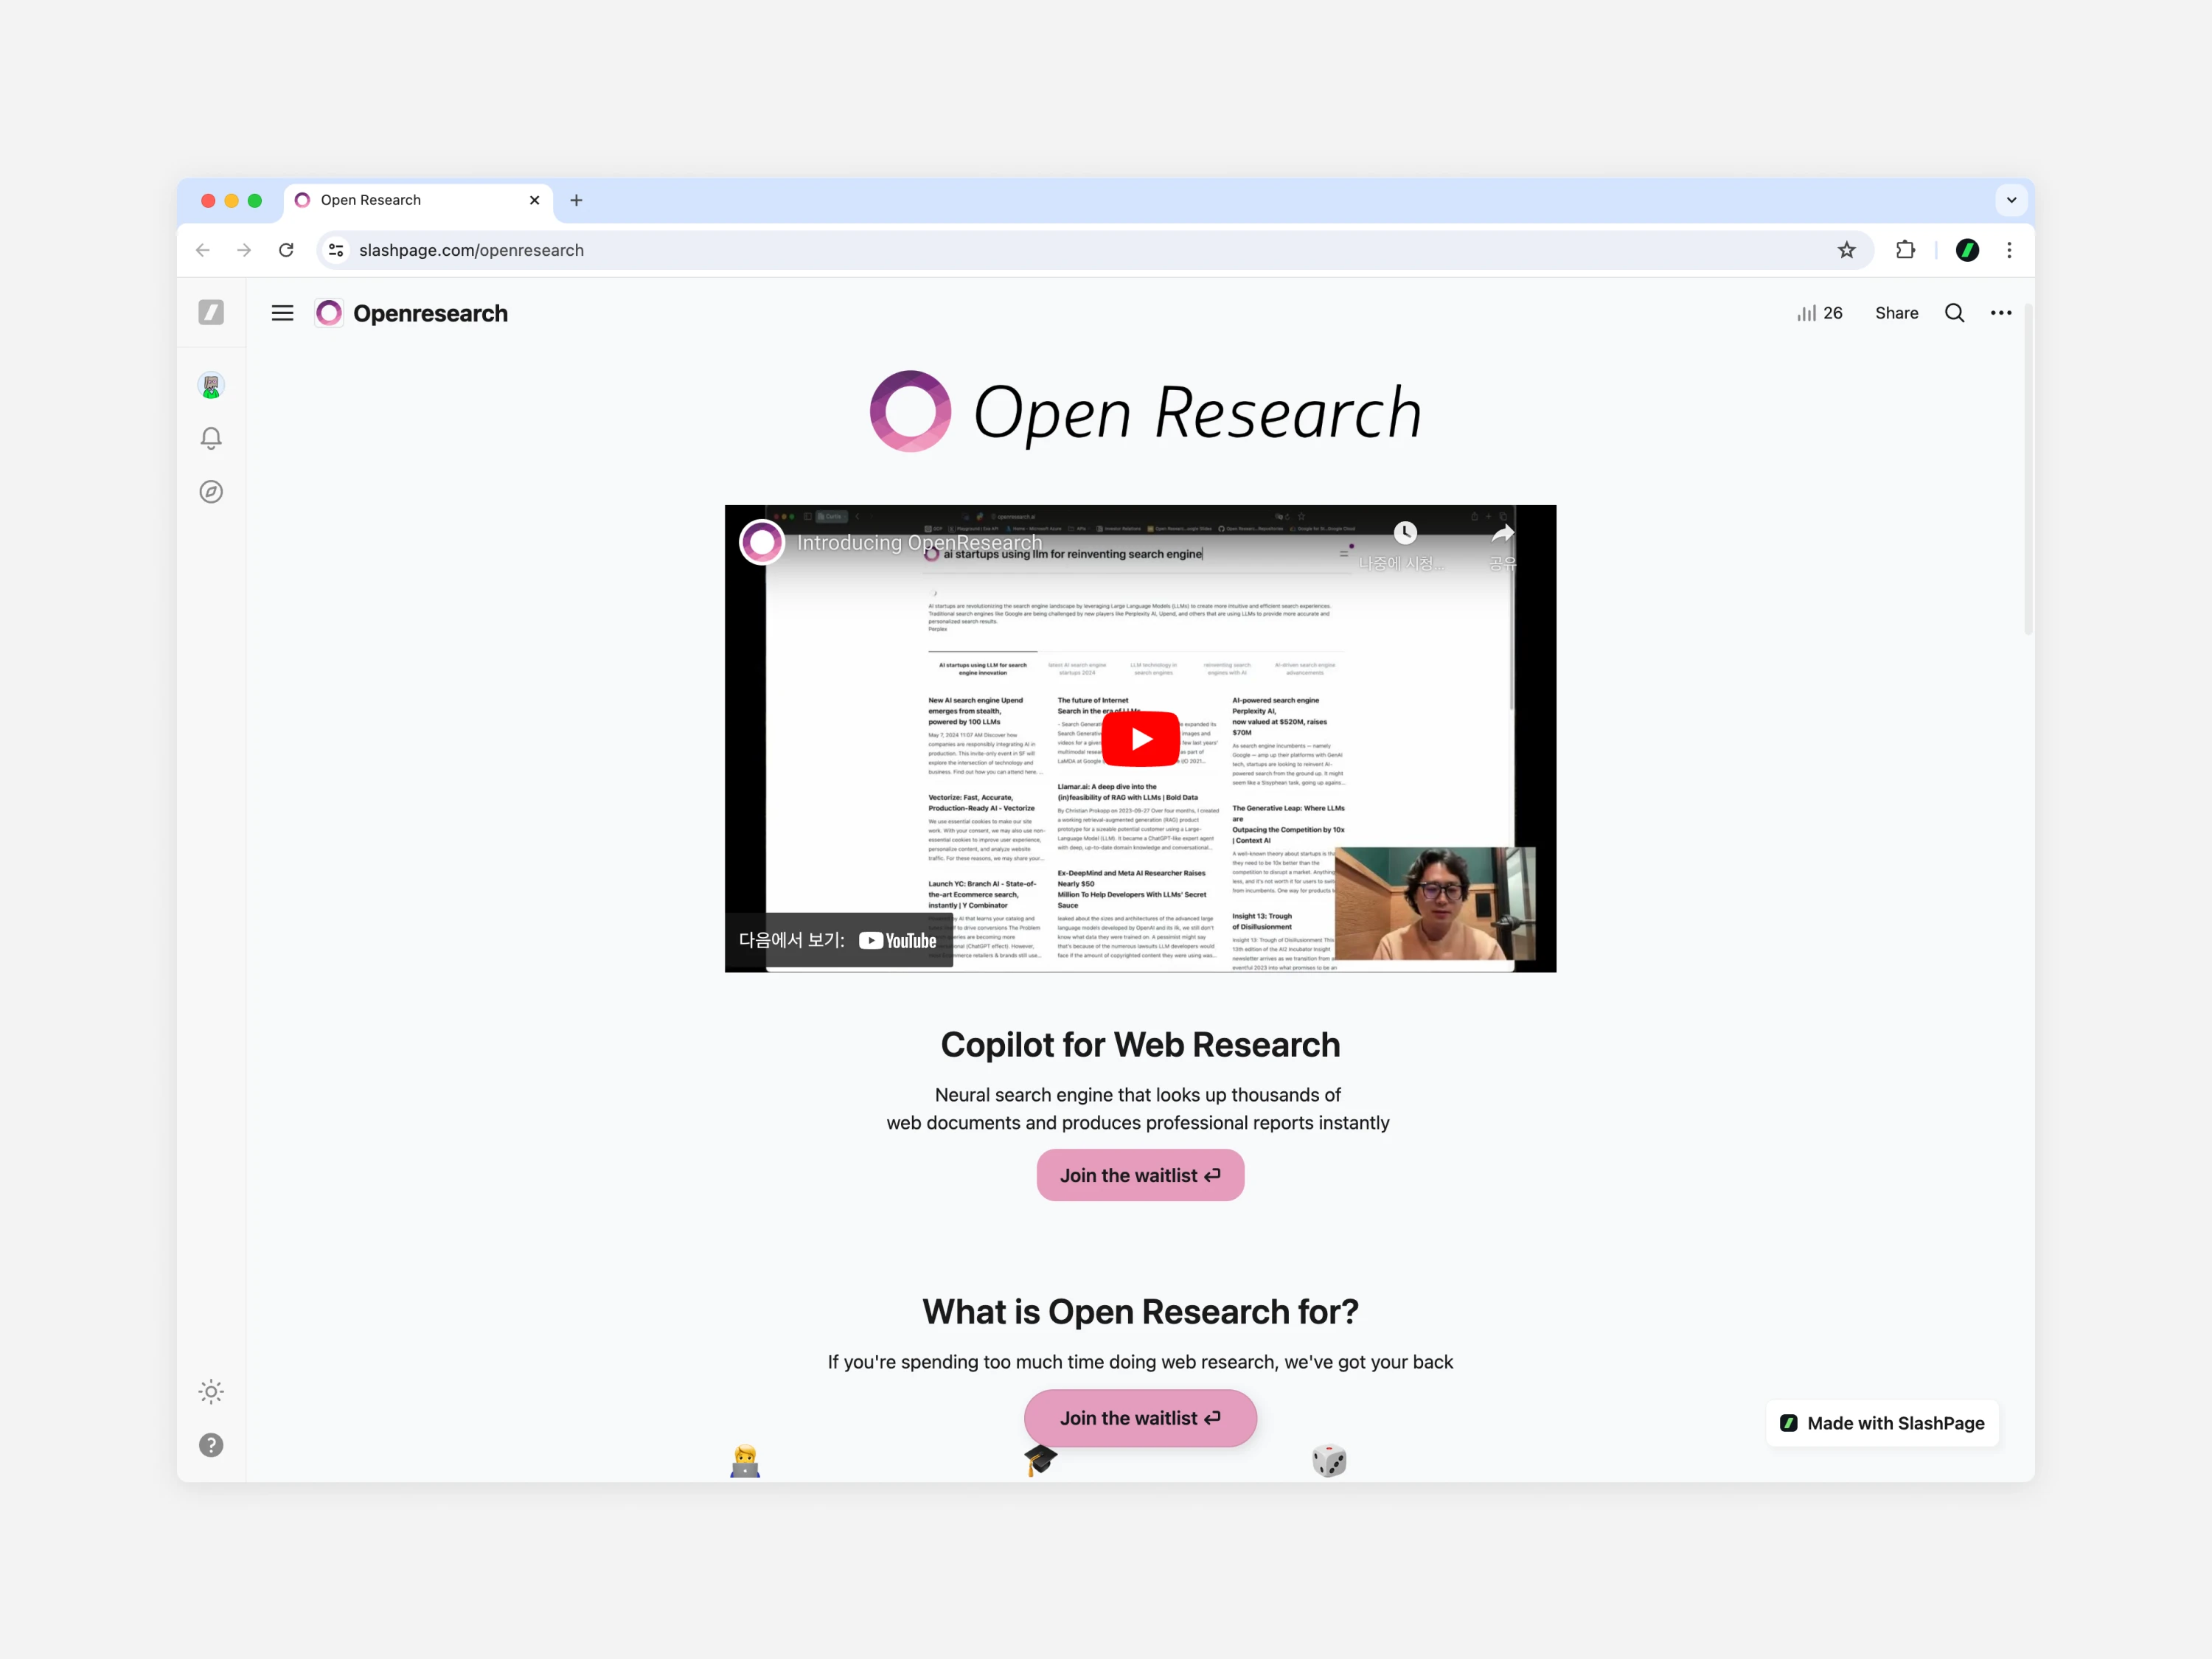This screenshot has width=2212, height=1659.
Task: Open the help question mark icon
Action: (211, 1445)
